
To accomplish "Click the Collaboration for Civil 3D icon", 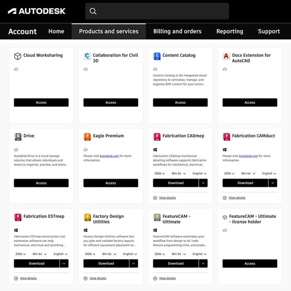I will (x=87, y=56).
